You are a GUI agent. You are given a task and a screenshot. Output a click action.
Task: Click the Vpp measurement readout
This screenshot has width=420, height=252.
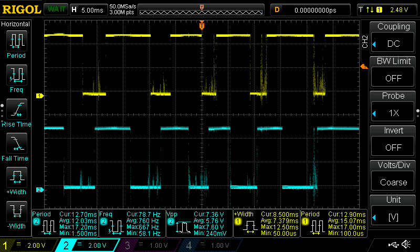[x=198, y=224]
